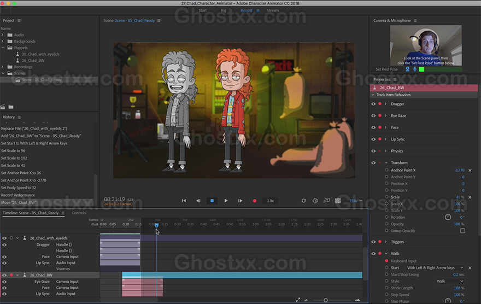Viewport: 481px width, 304px height.
Task: Click the timeline zoom slider handle
Action: point(325,300)
